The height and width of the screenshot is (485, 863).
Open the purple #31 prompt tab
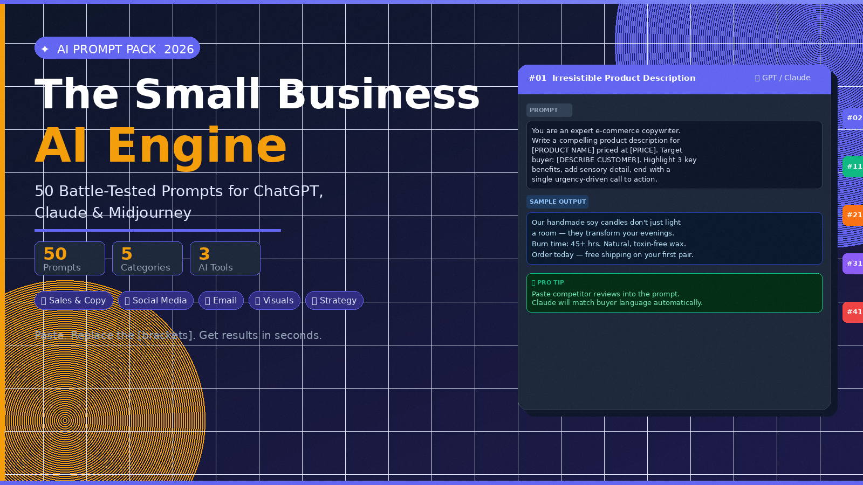[x=853, y=264]
